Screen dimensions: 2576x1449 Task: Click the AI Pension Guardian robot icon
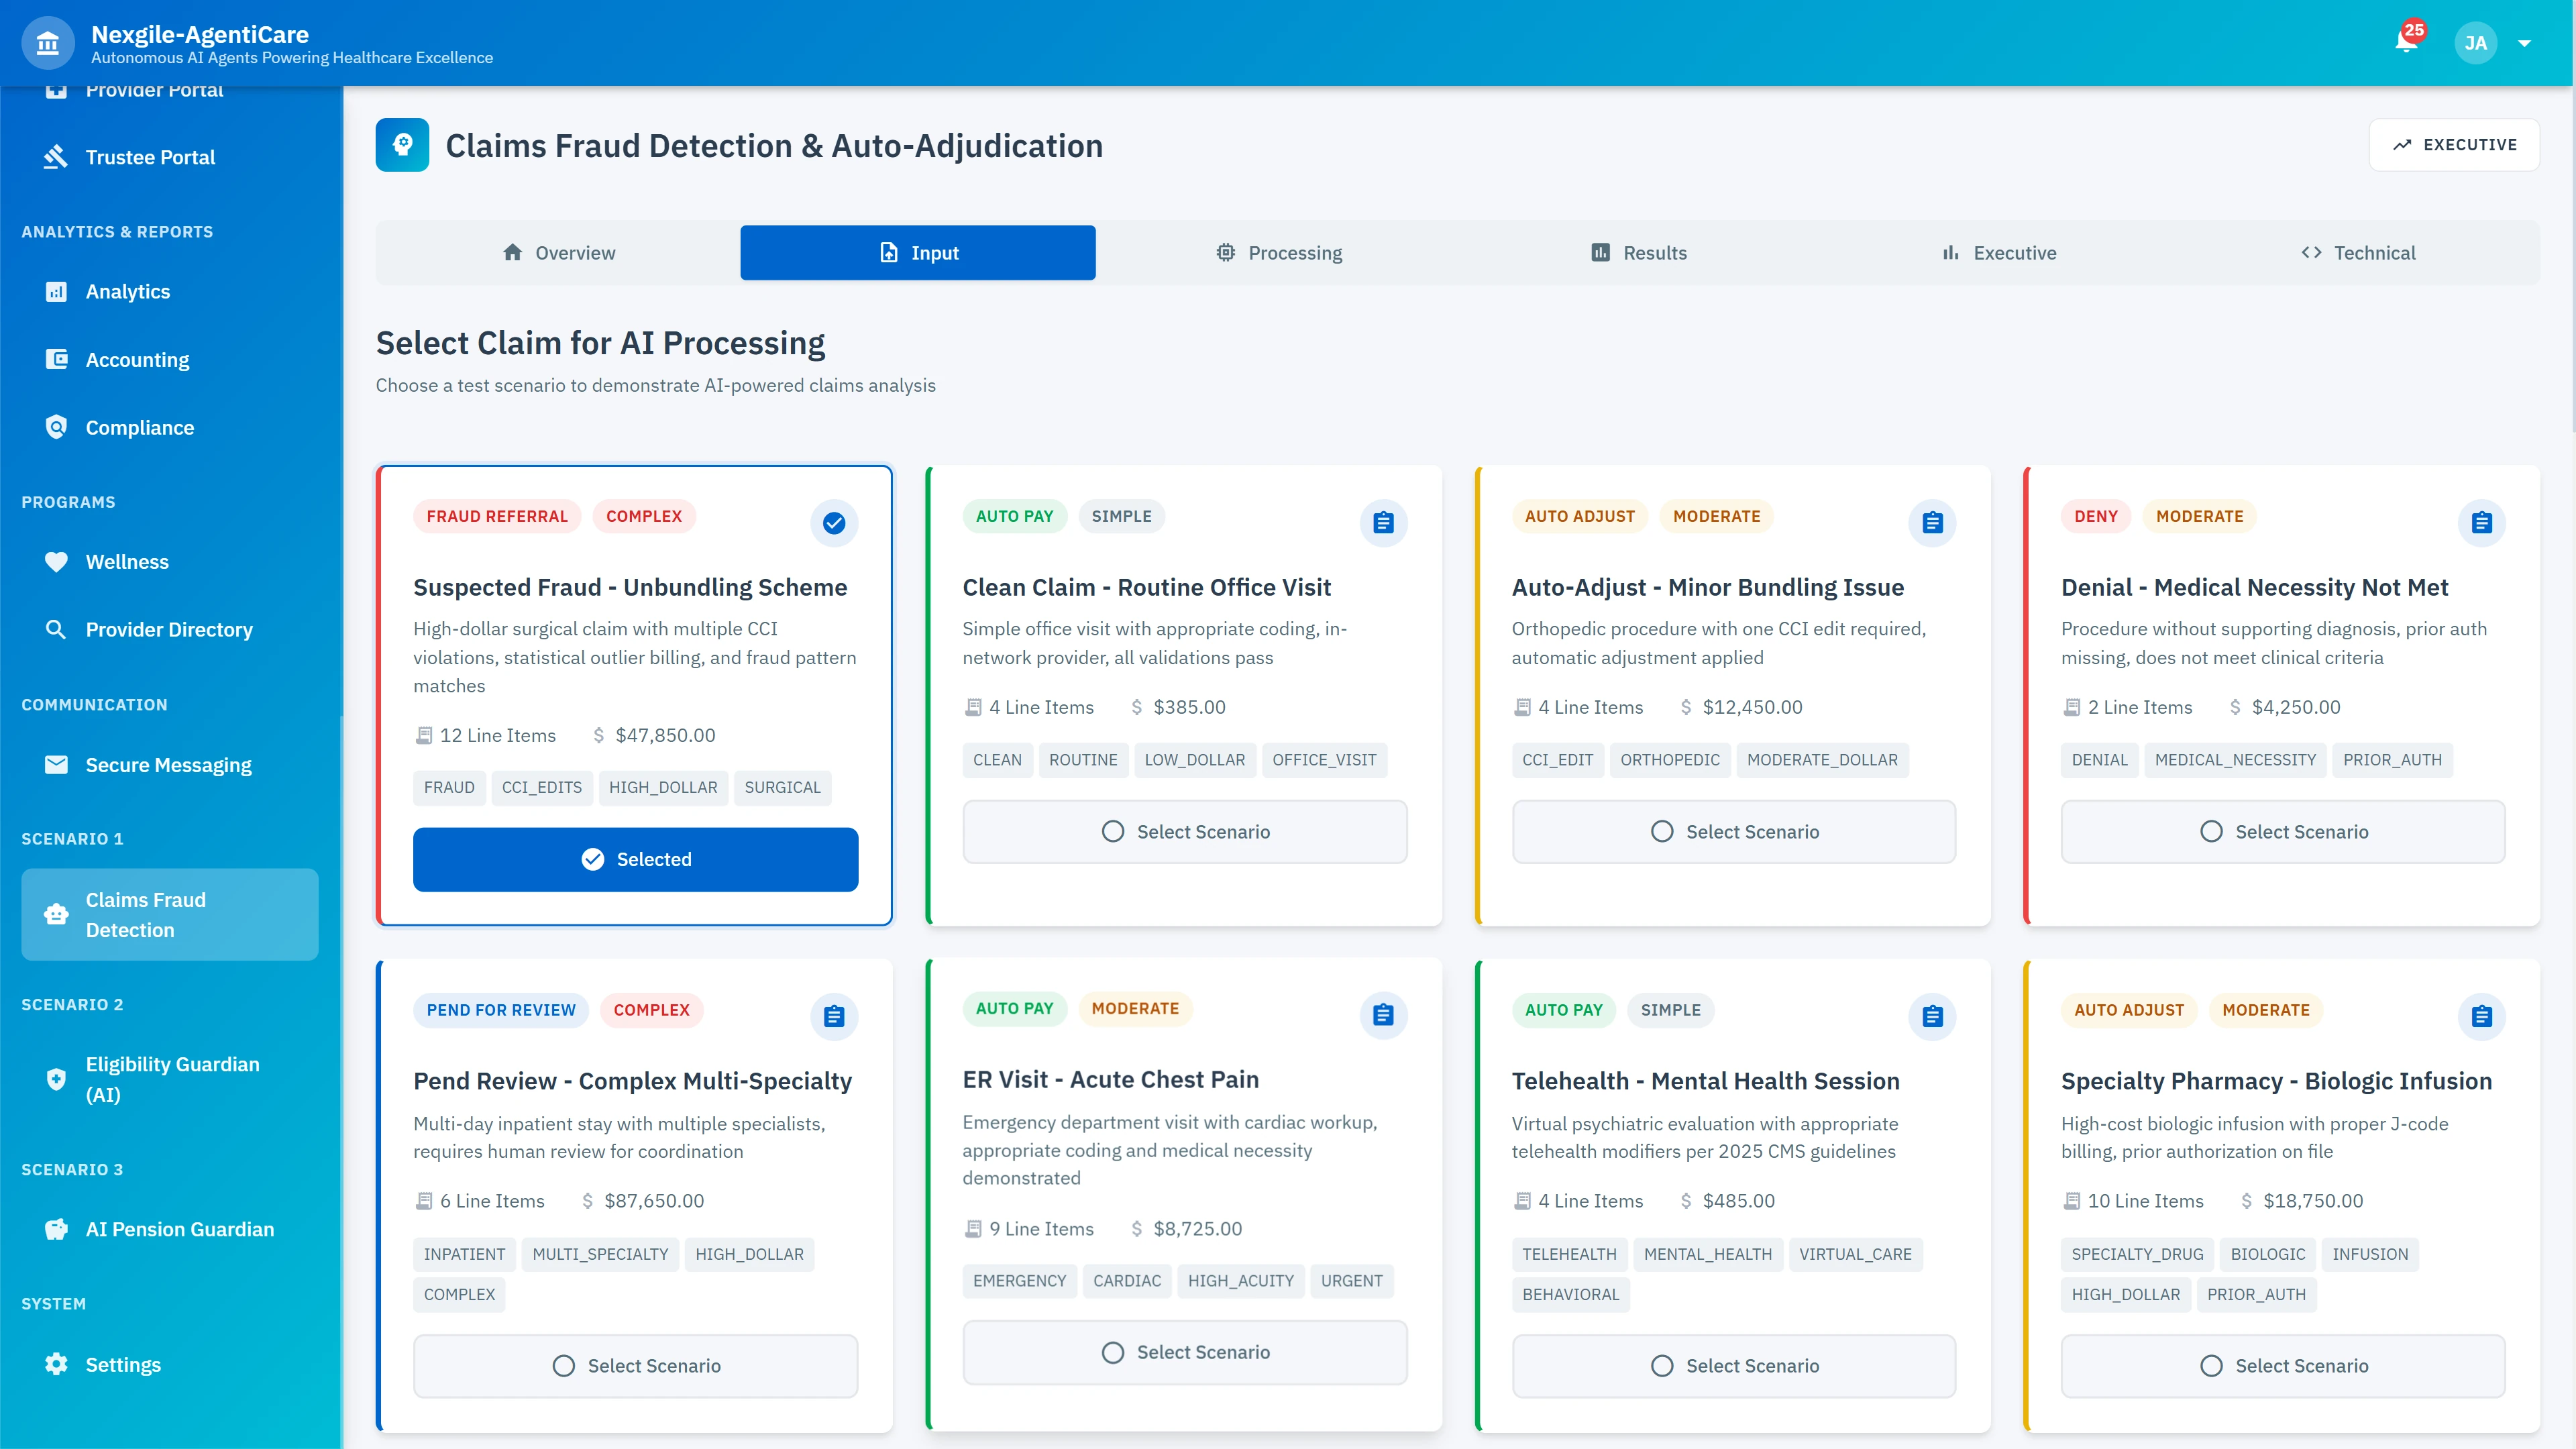[56, 1229]
